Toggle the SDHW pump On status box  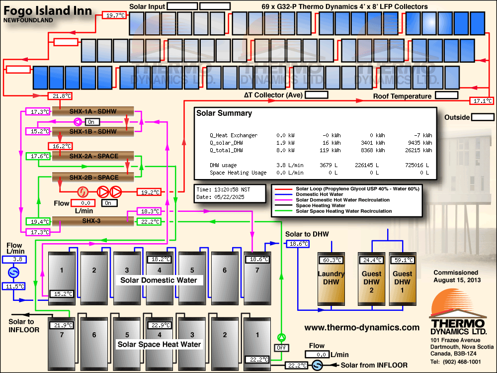point(92,122)
